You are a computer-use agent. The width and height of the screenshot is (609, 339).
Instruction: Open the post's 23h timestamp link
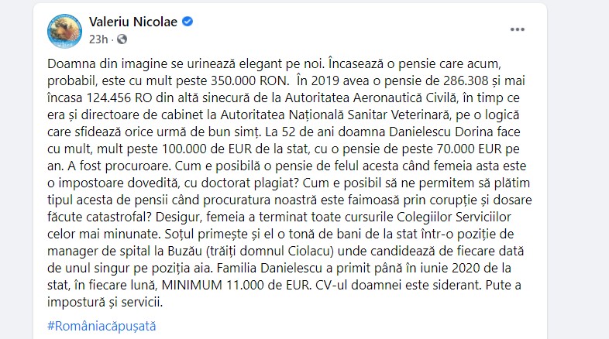tap(98, 39)
